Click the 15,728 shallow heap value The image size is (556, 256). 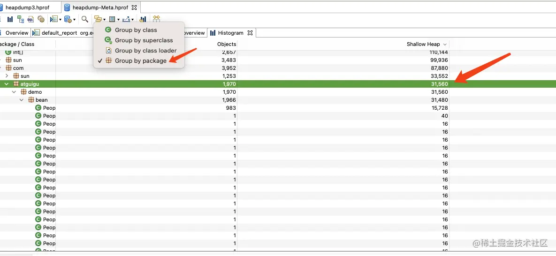click(440, 108)
